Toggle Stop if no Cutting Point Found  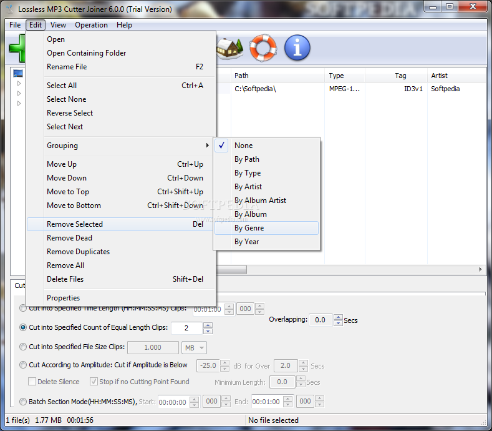(x=94, y=382)
